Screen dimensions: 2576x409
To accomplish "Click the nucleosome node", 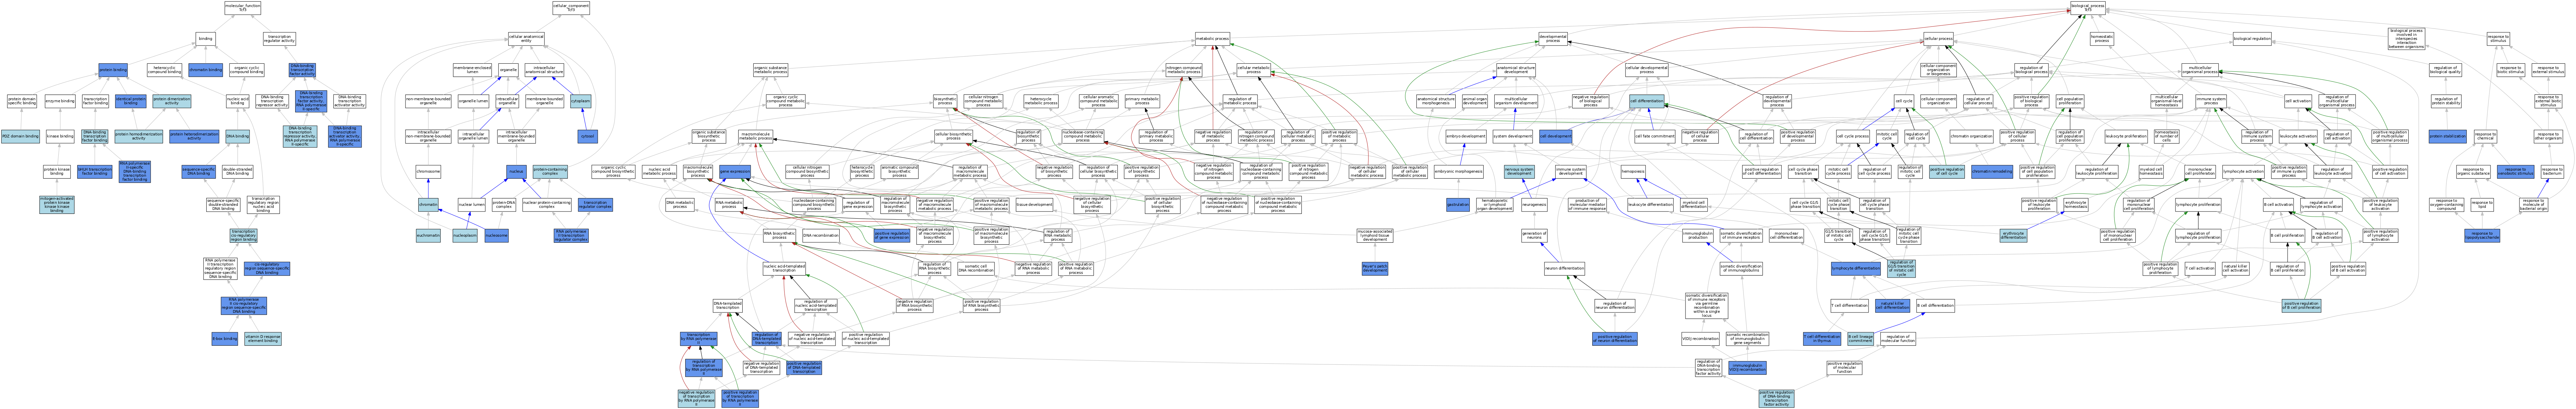I will 497,236.
